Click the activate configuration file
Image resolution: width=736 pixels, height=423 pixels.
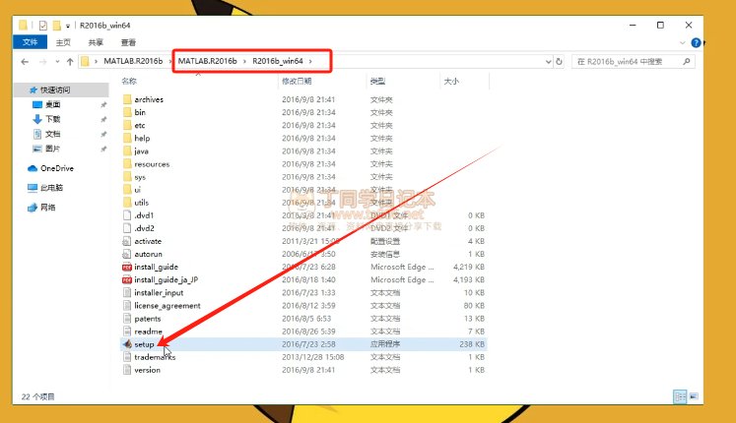click(147, 240)
